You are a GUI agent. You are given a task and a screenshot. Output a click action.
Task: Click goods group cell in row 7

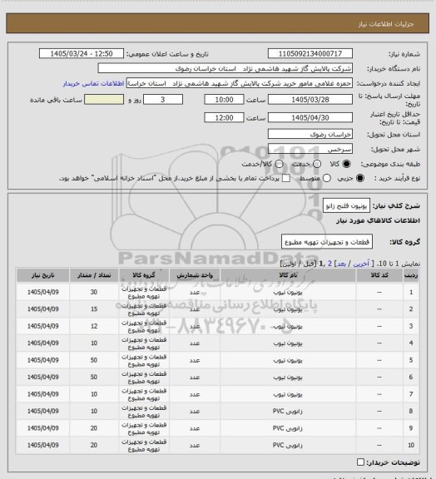click(x=144, y=394)
